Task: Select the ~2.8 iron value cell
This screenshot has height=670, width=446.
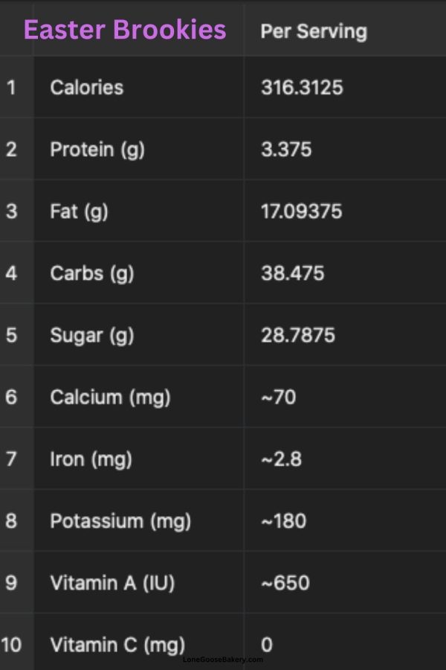Action: 281,459
